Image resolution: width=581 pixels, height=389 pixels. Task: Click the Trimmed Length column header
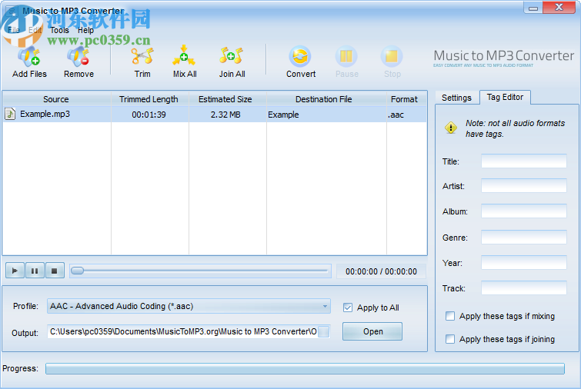tap(150, 99)
